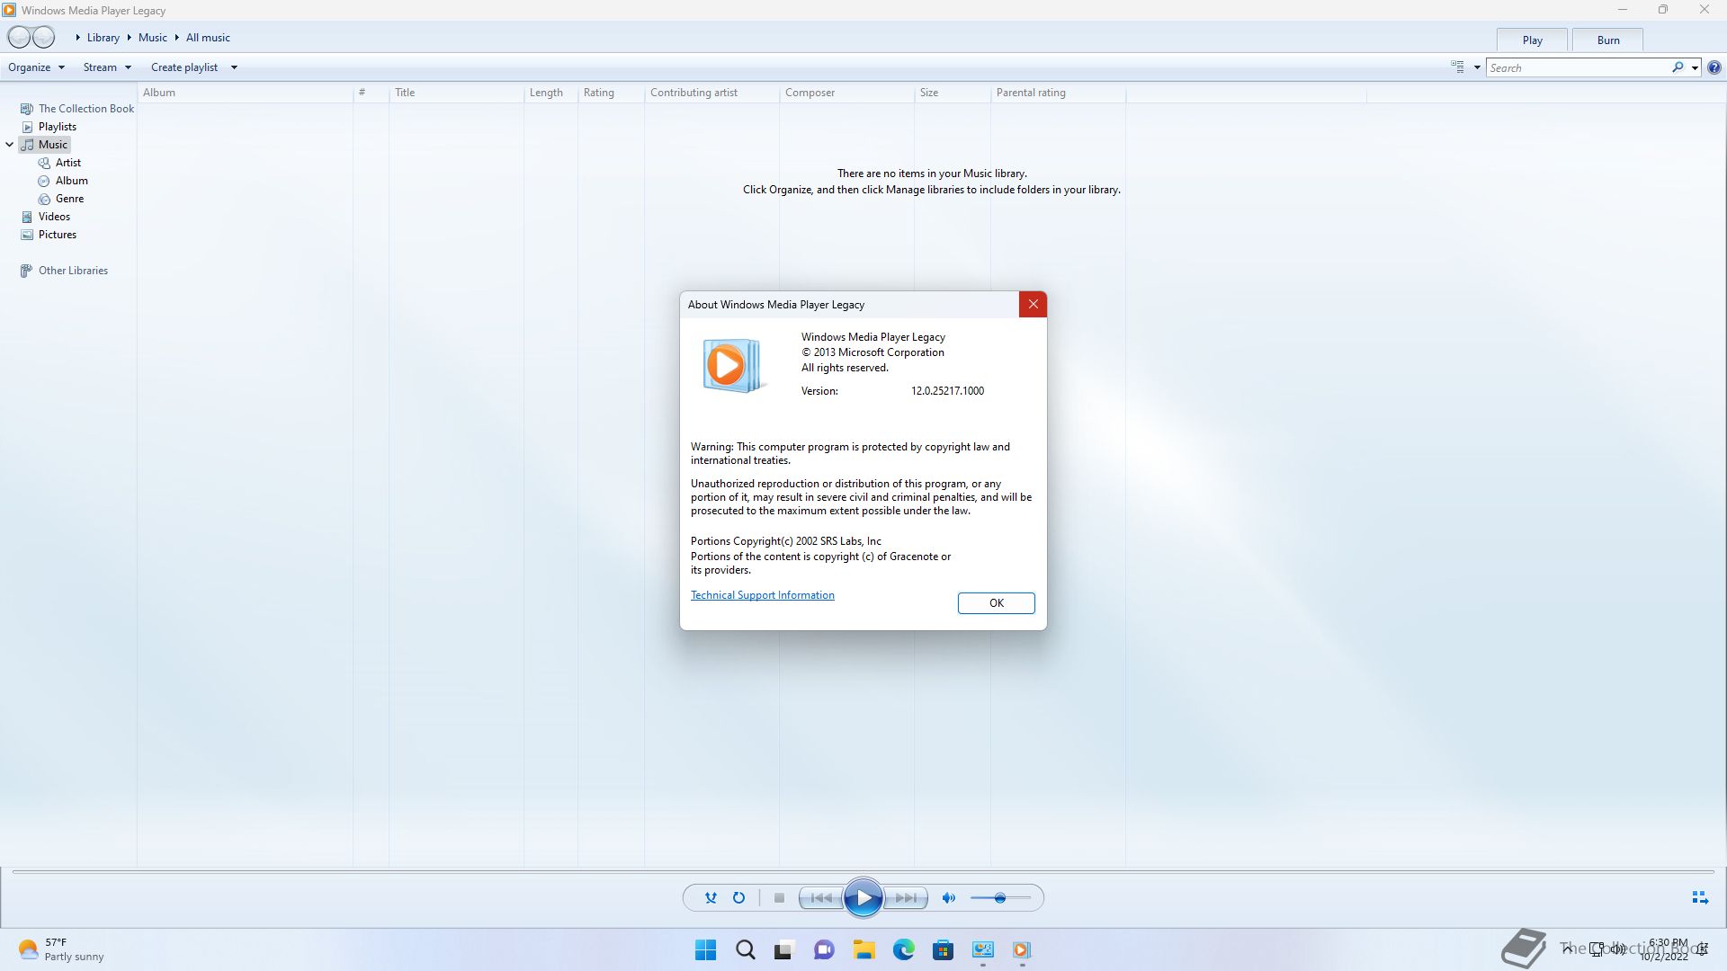
Task: Open the Stream menu
Action: [106, 67]
